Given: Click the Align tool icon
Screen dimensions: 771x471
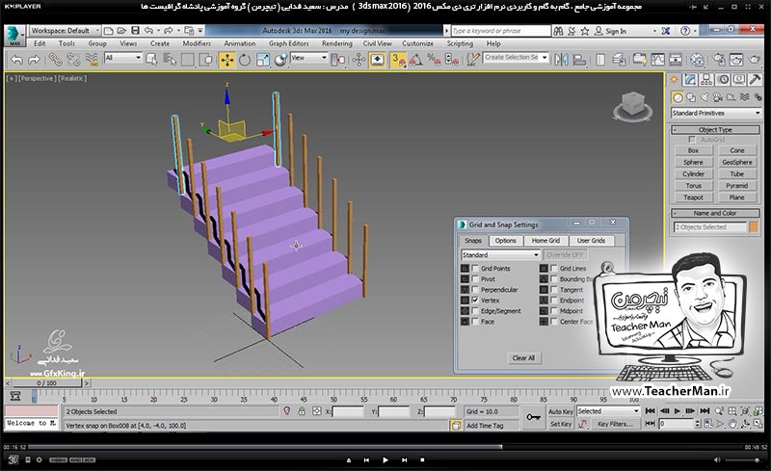Looking at the screenshot, I should [x=579, y=60].
